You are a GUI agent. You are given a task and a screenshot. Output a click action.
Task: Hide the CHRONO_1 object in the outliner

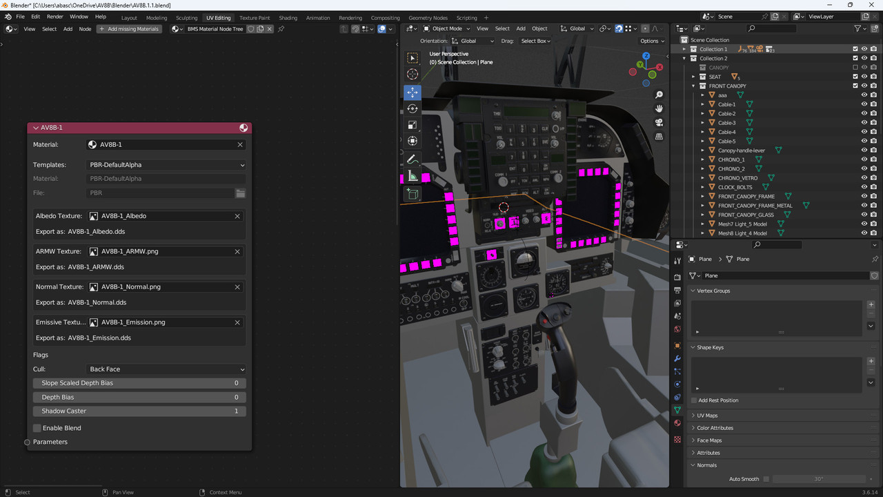pos(864,159)
